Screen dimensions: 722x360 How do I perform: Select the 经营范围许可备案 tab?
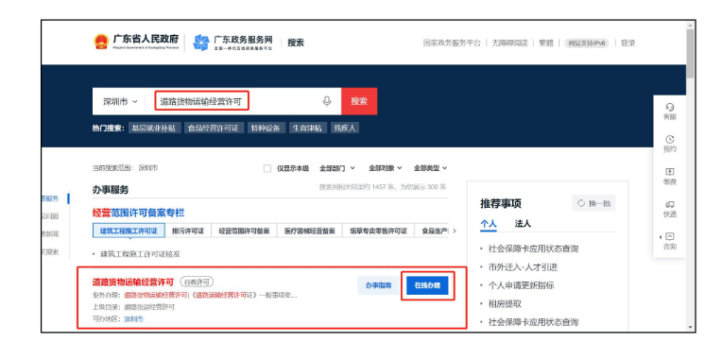(x=244, y=231)
